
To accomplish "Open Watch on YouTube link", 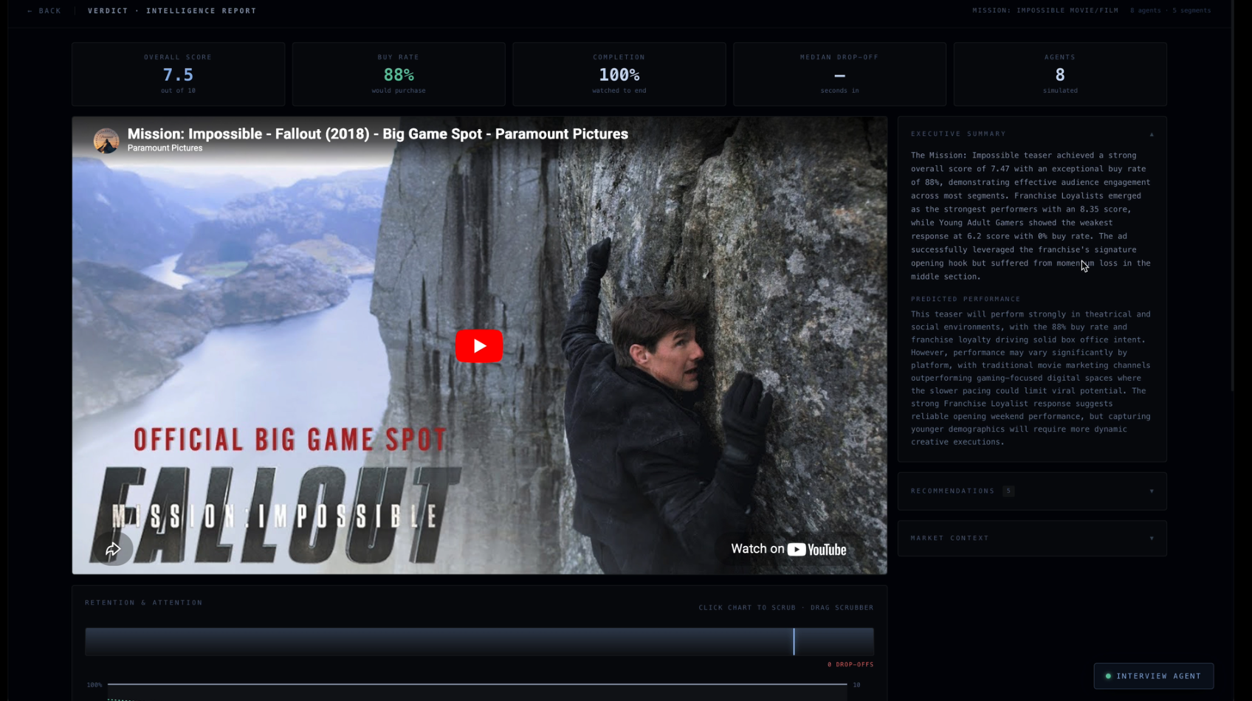I will 788,550.
